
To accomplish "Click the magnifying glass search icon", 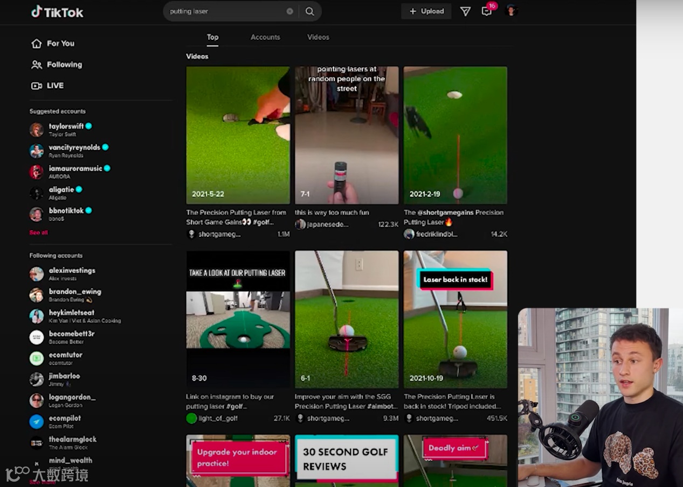I will click(x=309, y=11).
